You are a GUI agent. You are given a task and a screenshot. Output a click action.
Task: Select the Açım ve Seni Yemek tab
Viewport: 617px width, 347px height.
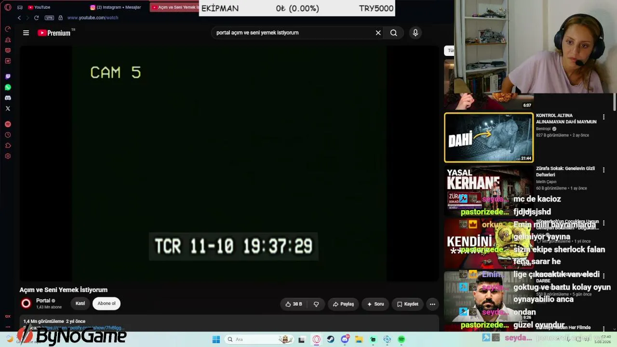(x=174, y=7)
